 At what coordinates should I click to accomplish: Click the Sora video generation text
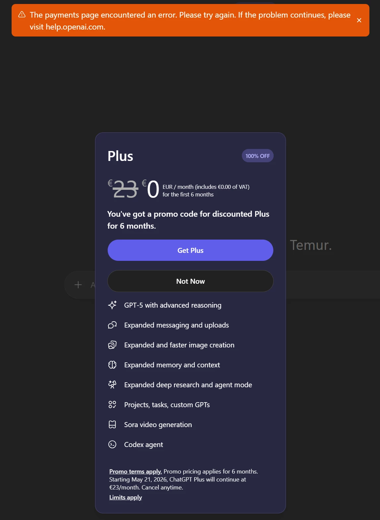point(158,425)
